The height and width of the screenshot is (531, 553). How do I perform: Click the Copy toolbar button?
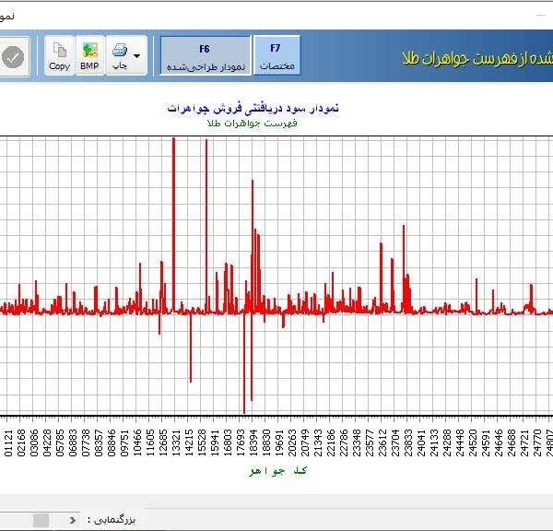(59, 55)
